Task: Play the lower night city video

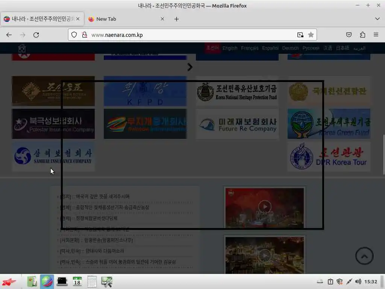Action: click(x=265, y=256)
